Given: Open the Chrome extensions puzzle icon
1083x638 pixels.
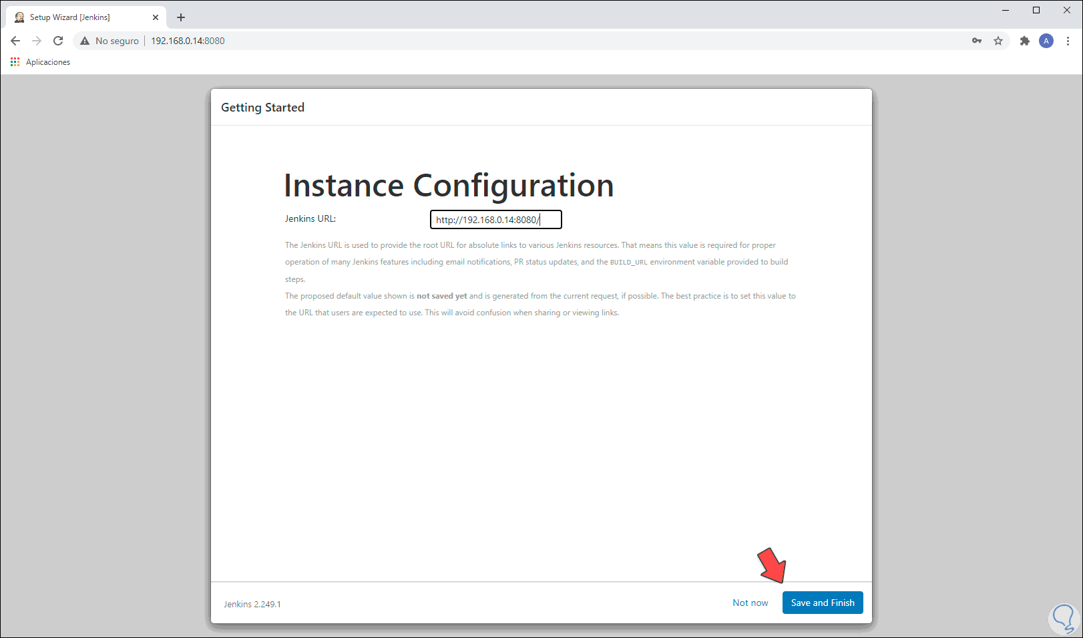Looking at the screenshot, I should [1025, 41].
